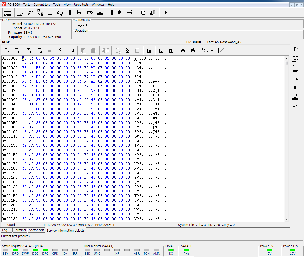Open the Users tests menu

[81, 5]
